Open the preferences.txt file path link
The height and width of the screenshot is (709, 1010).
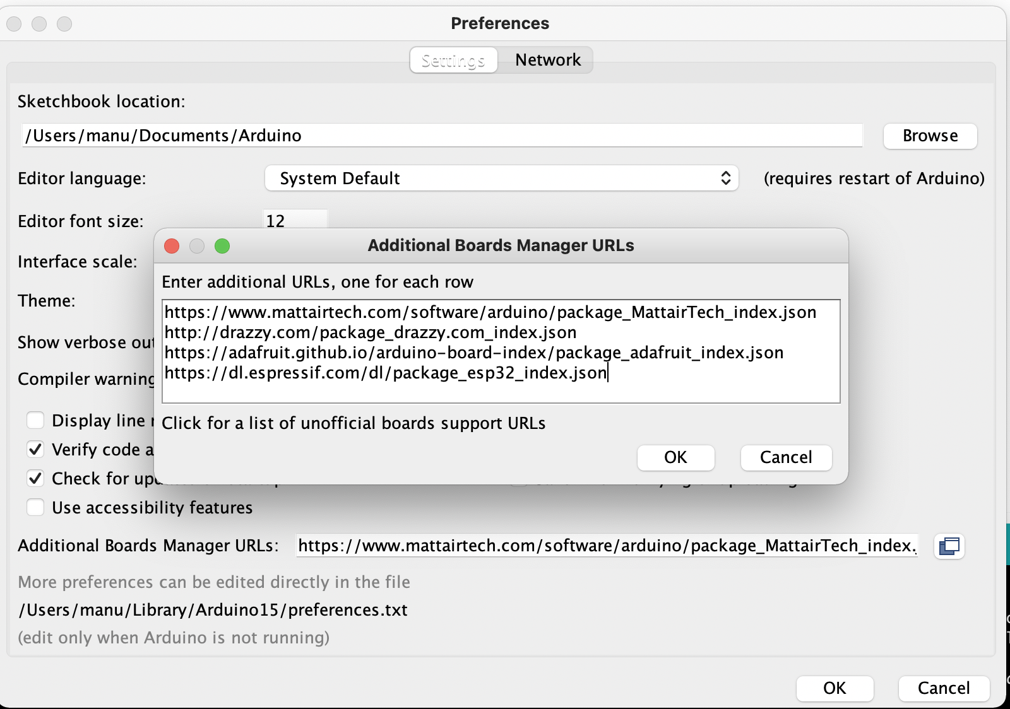[x=213, y=610]
